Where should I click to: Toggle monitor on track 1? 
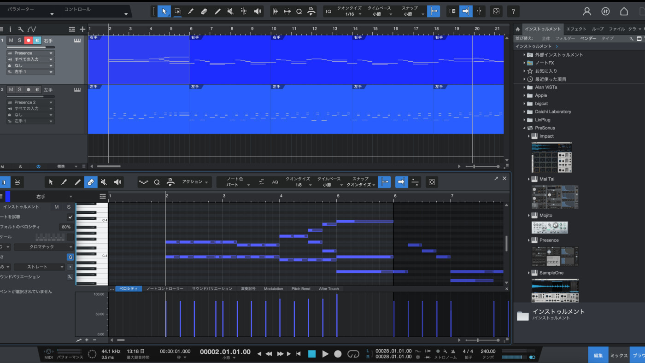tap(37, 41)
